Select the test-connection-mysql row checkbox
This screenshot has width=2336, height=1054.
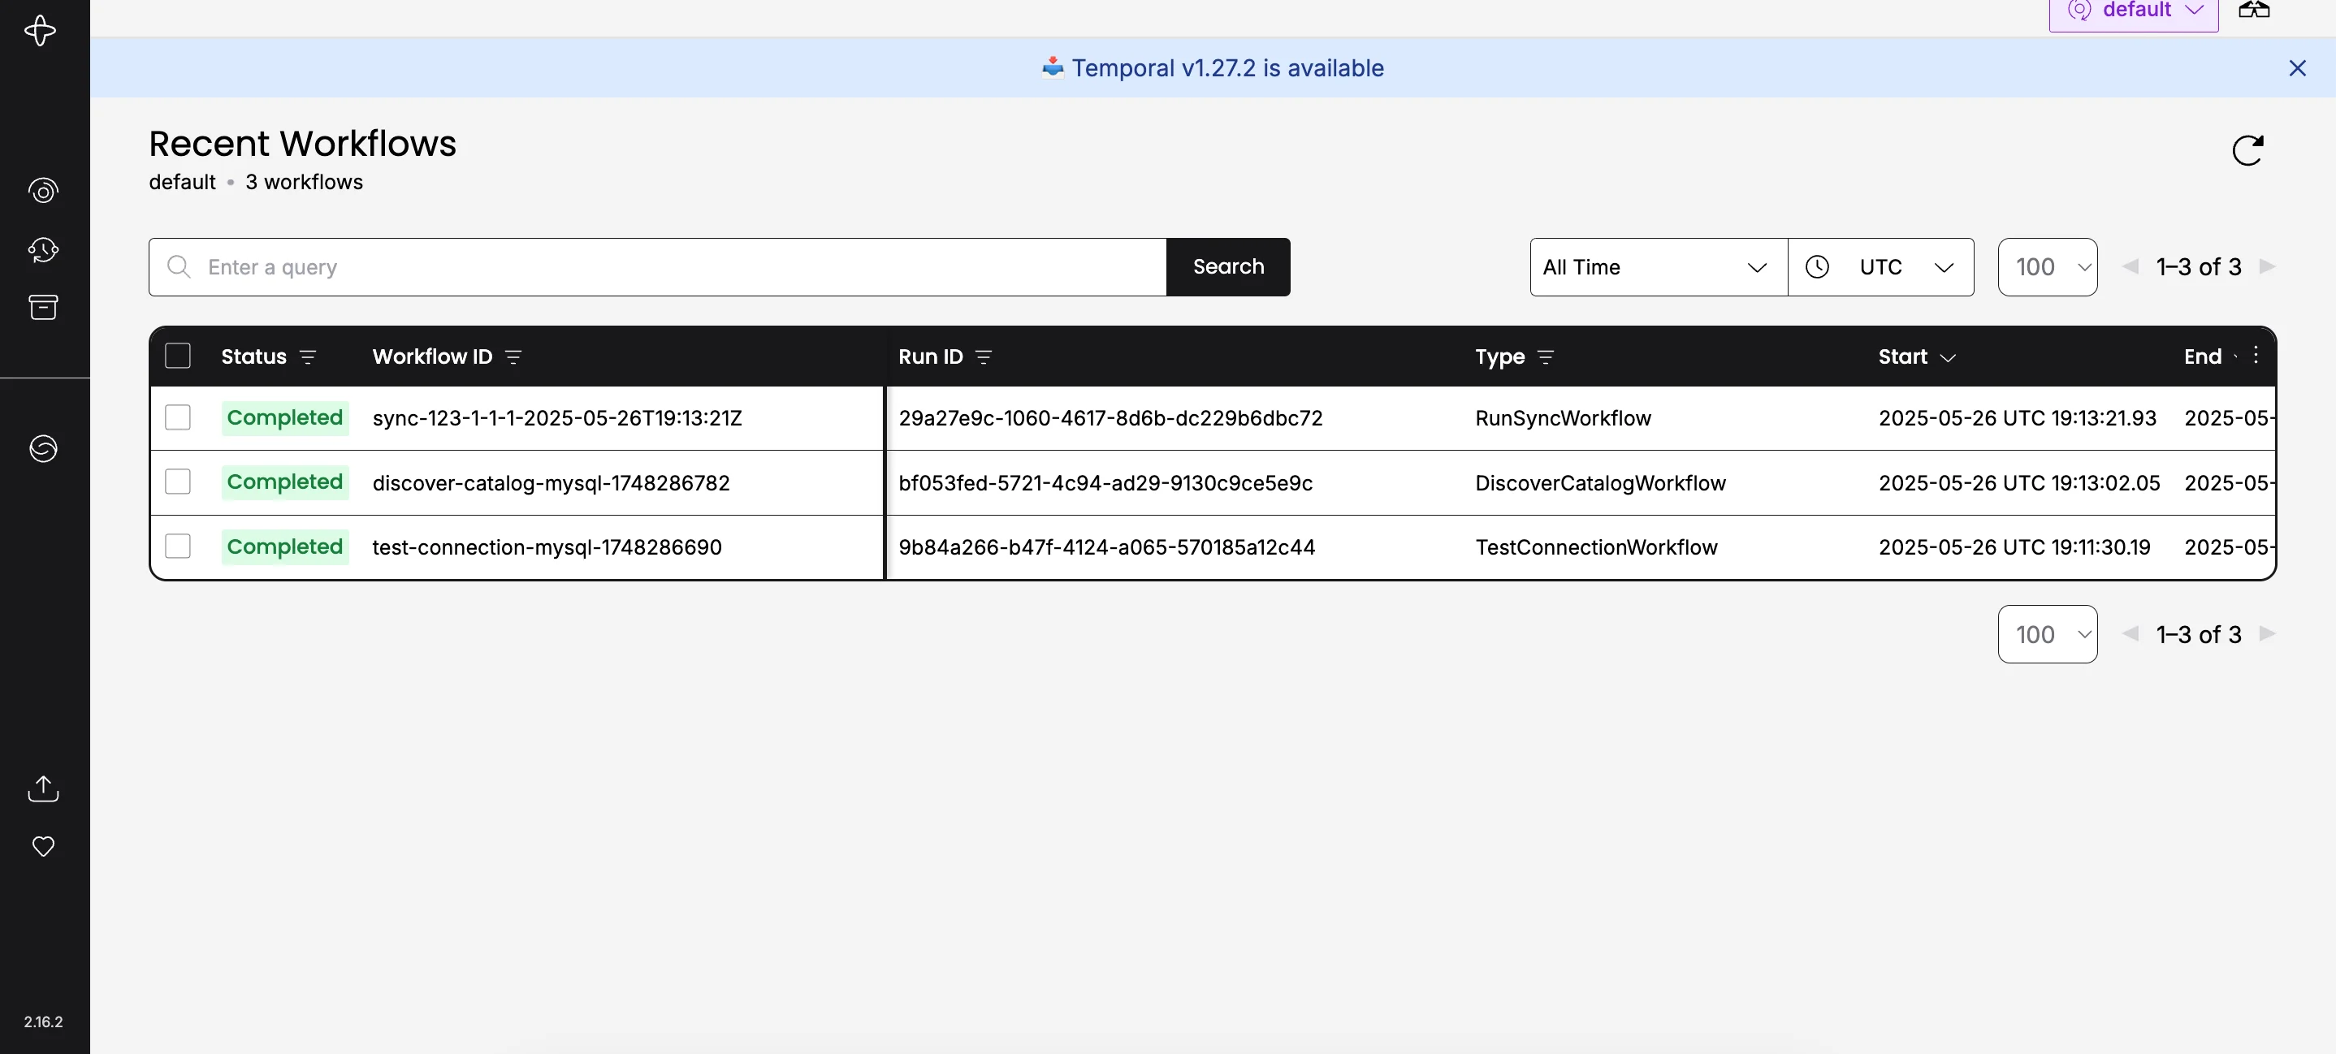click(178, 546)
